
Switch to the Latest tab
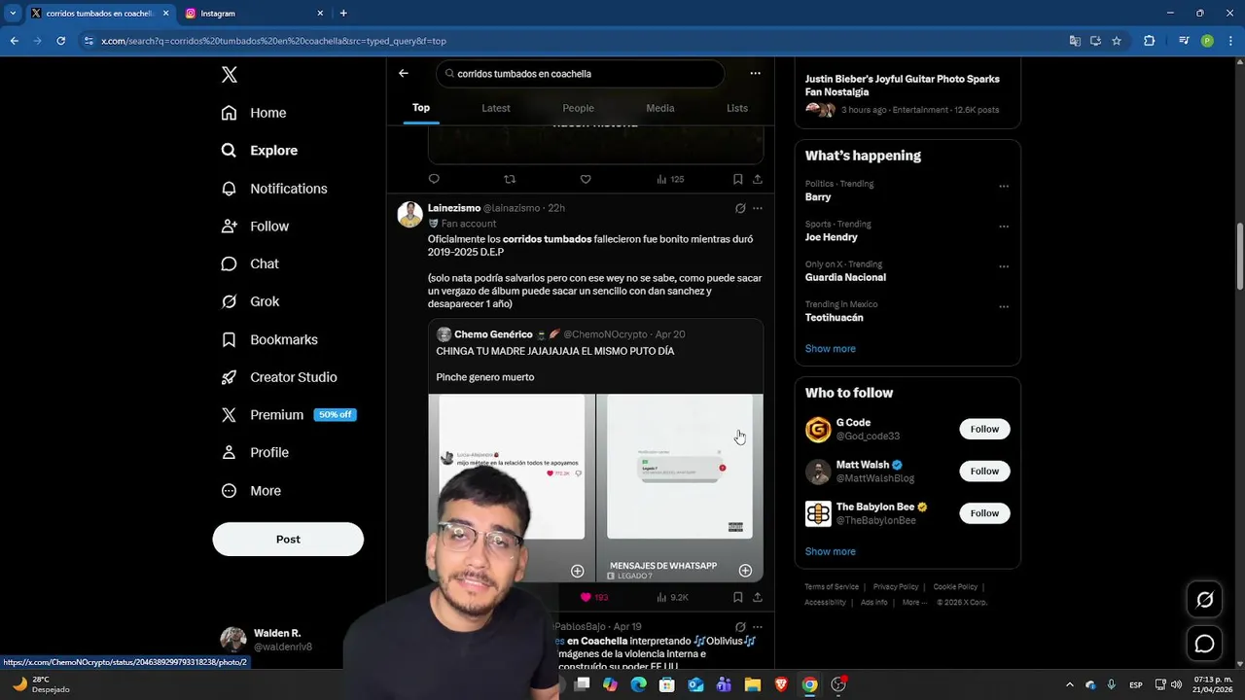pos(496,108)
